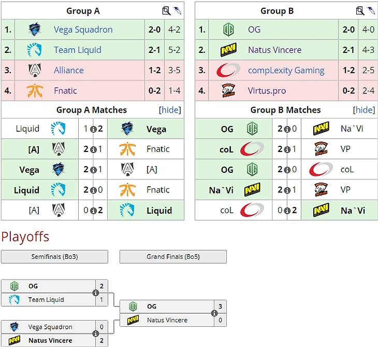
Task: Open info icon for Grand Finals bracket match
Action: pyautogui.click(x=214, y=313)
